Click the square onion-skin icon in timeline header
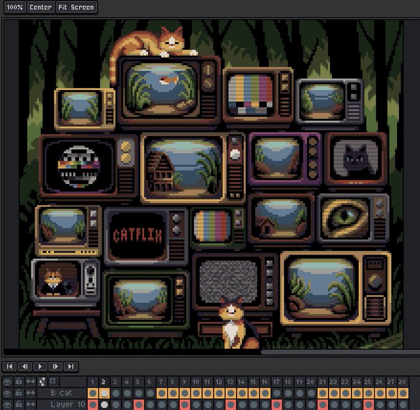Screen dimensions: 420x410 pos(52,381)
